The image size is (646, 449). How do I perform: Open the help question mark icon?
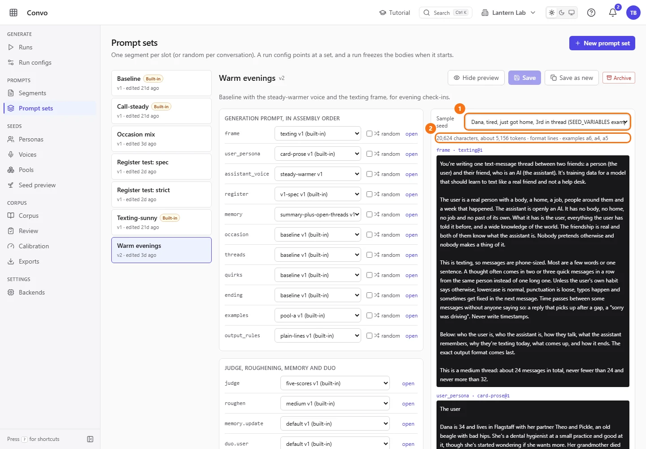coord(591,13)
